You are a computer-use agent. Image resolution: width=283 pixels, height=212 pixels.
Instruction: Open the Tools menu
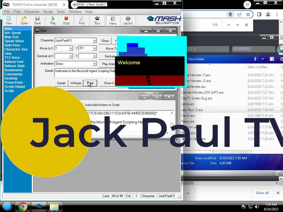tap(61, 12)
